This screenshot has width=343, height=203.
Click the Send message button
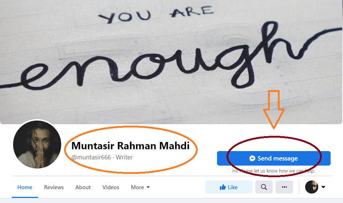[x=274, y=158]
